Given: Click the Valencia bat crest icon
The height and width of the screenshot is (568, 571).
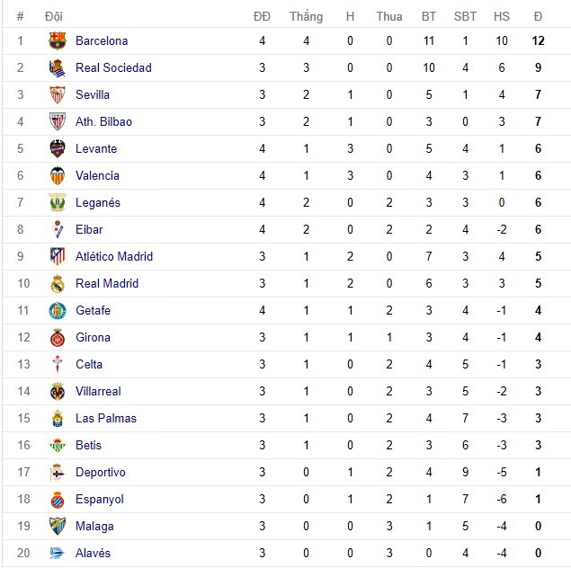Looking at the screenshot, I should [58, 175].
